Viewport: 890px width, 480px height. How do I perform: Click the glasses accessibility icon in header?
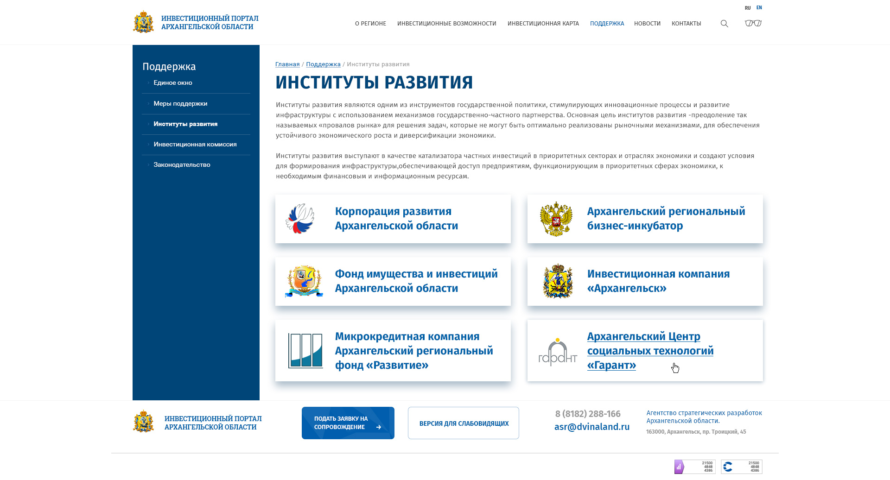(753, 23)
